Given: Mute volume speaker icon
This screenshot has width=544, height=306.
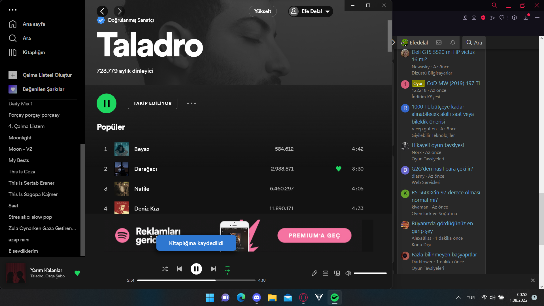Looking at the screenshot, I should [348, 273].
